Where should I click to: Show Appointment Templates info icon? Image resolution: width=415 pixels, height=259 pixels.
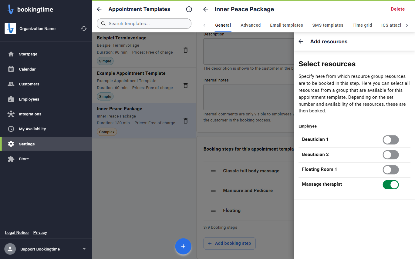tap(189, 9)
